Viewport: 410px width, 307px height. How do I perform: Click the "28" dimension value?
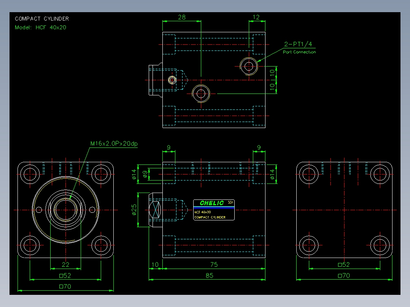(182, 17)
